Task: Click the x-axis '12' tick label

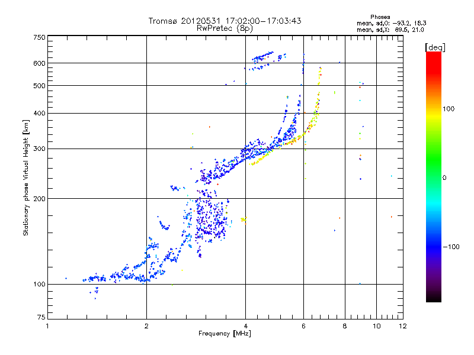Action: click(x=403, y=326)
